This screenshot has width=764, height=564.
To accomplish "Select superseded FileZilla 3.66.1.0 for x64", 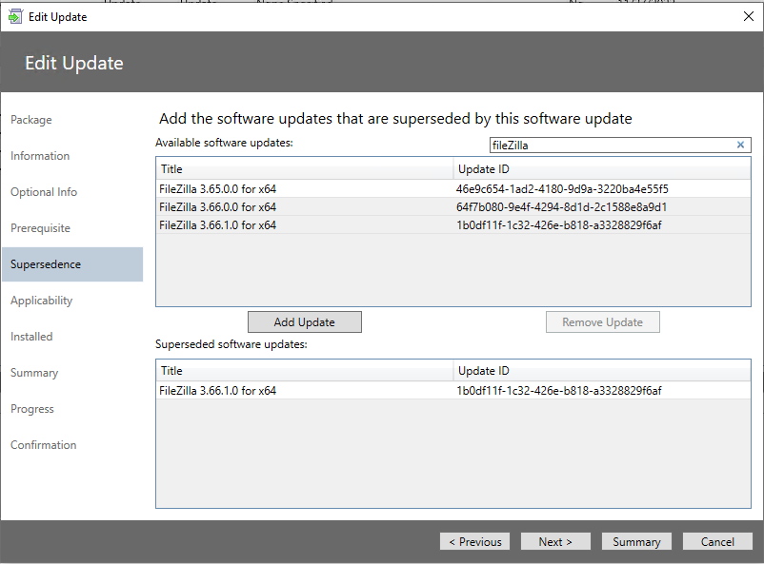I will click(x=453, y=390).
